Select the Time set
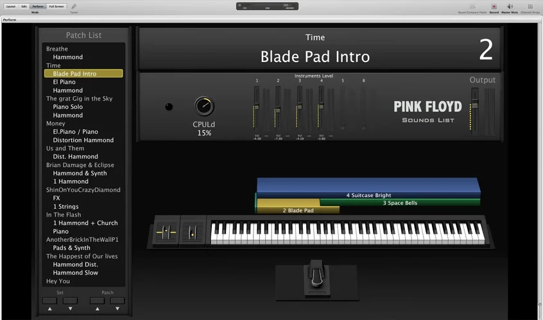This screenshot has width=543, height=320. 53,65
